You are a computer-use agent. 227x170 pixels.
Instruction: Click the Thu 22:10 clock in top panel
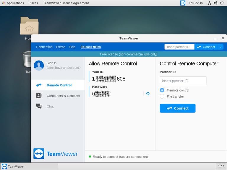pyautogui.click(x=196, y=3)
